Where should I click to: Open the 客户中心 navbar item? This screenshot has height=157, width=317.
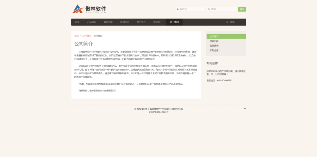click(141, 22)
